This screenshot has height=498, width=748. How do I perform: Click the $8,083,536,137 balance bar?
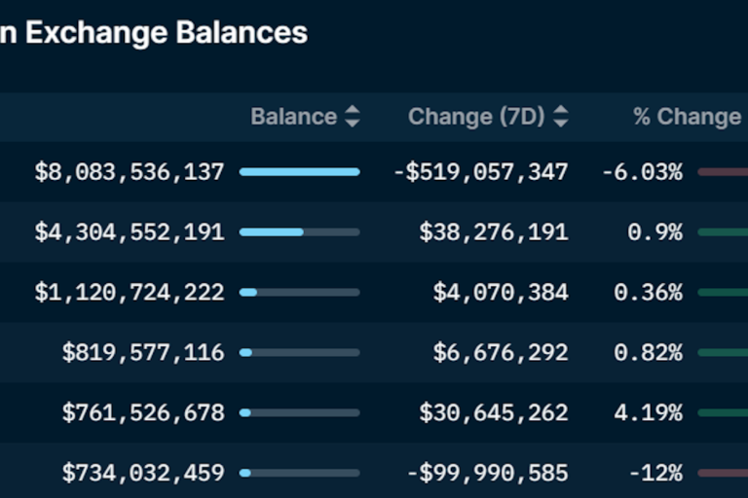coord(299,172)
